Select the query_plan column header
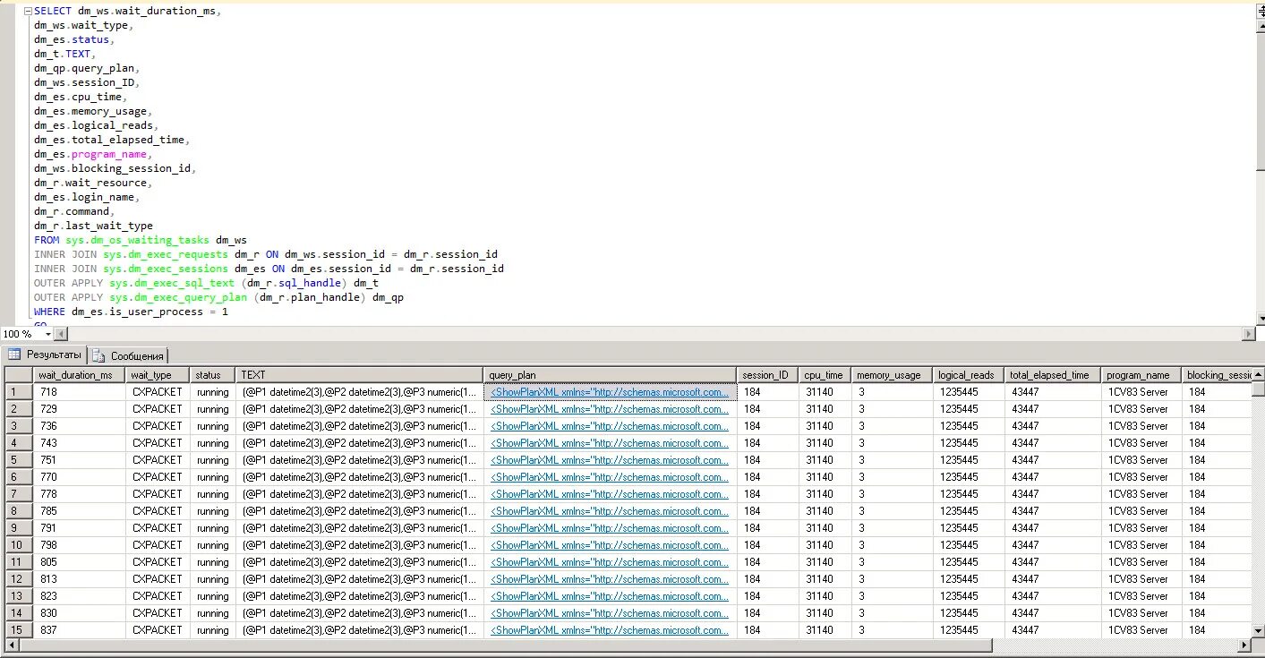This screenshot has height=658, width=1265. (610, 375)
